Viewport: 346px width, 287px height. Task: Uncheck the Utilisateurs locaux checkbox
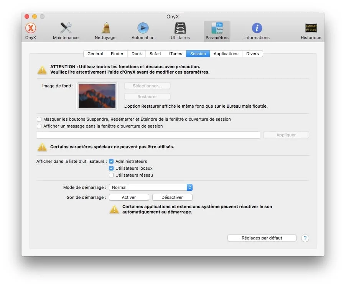(x=111, y=168)
